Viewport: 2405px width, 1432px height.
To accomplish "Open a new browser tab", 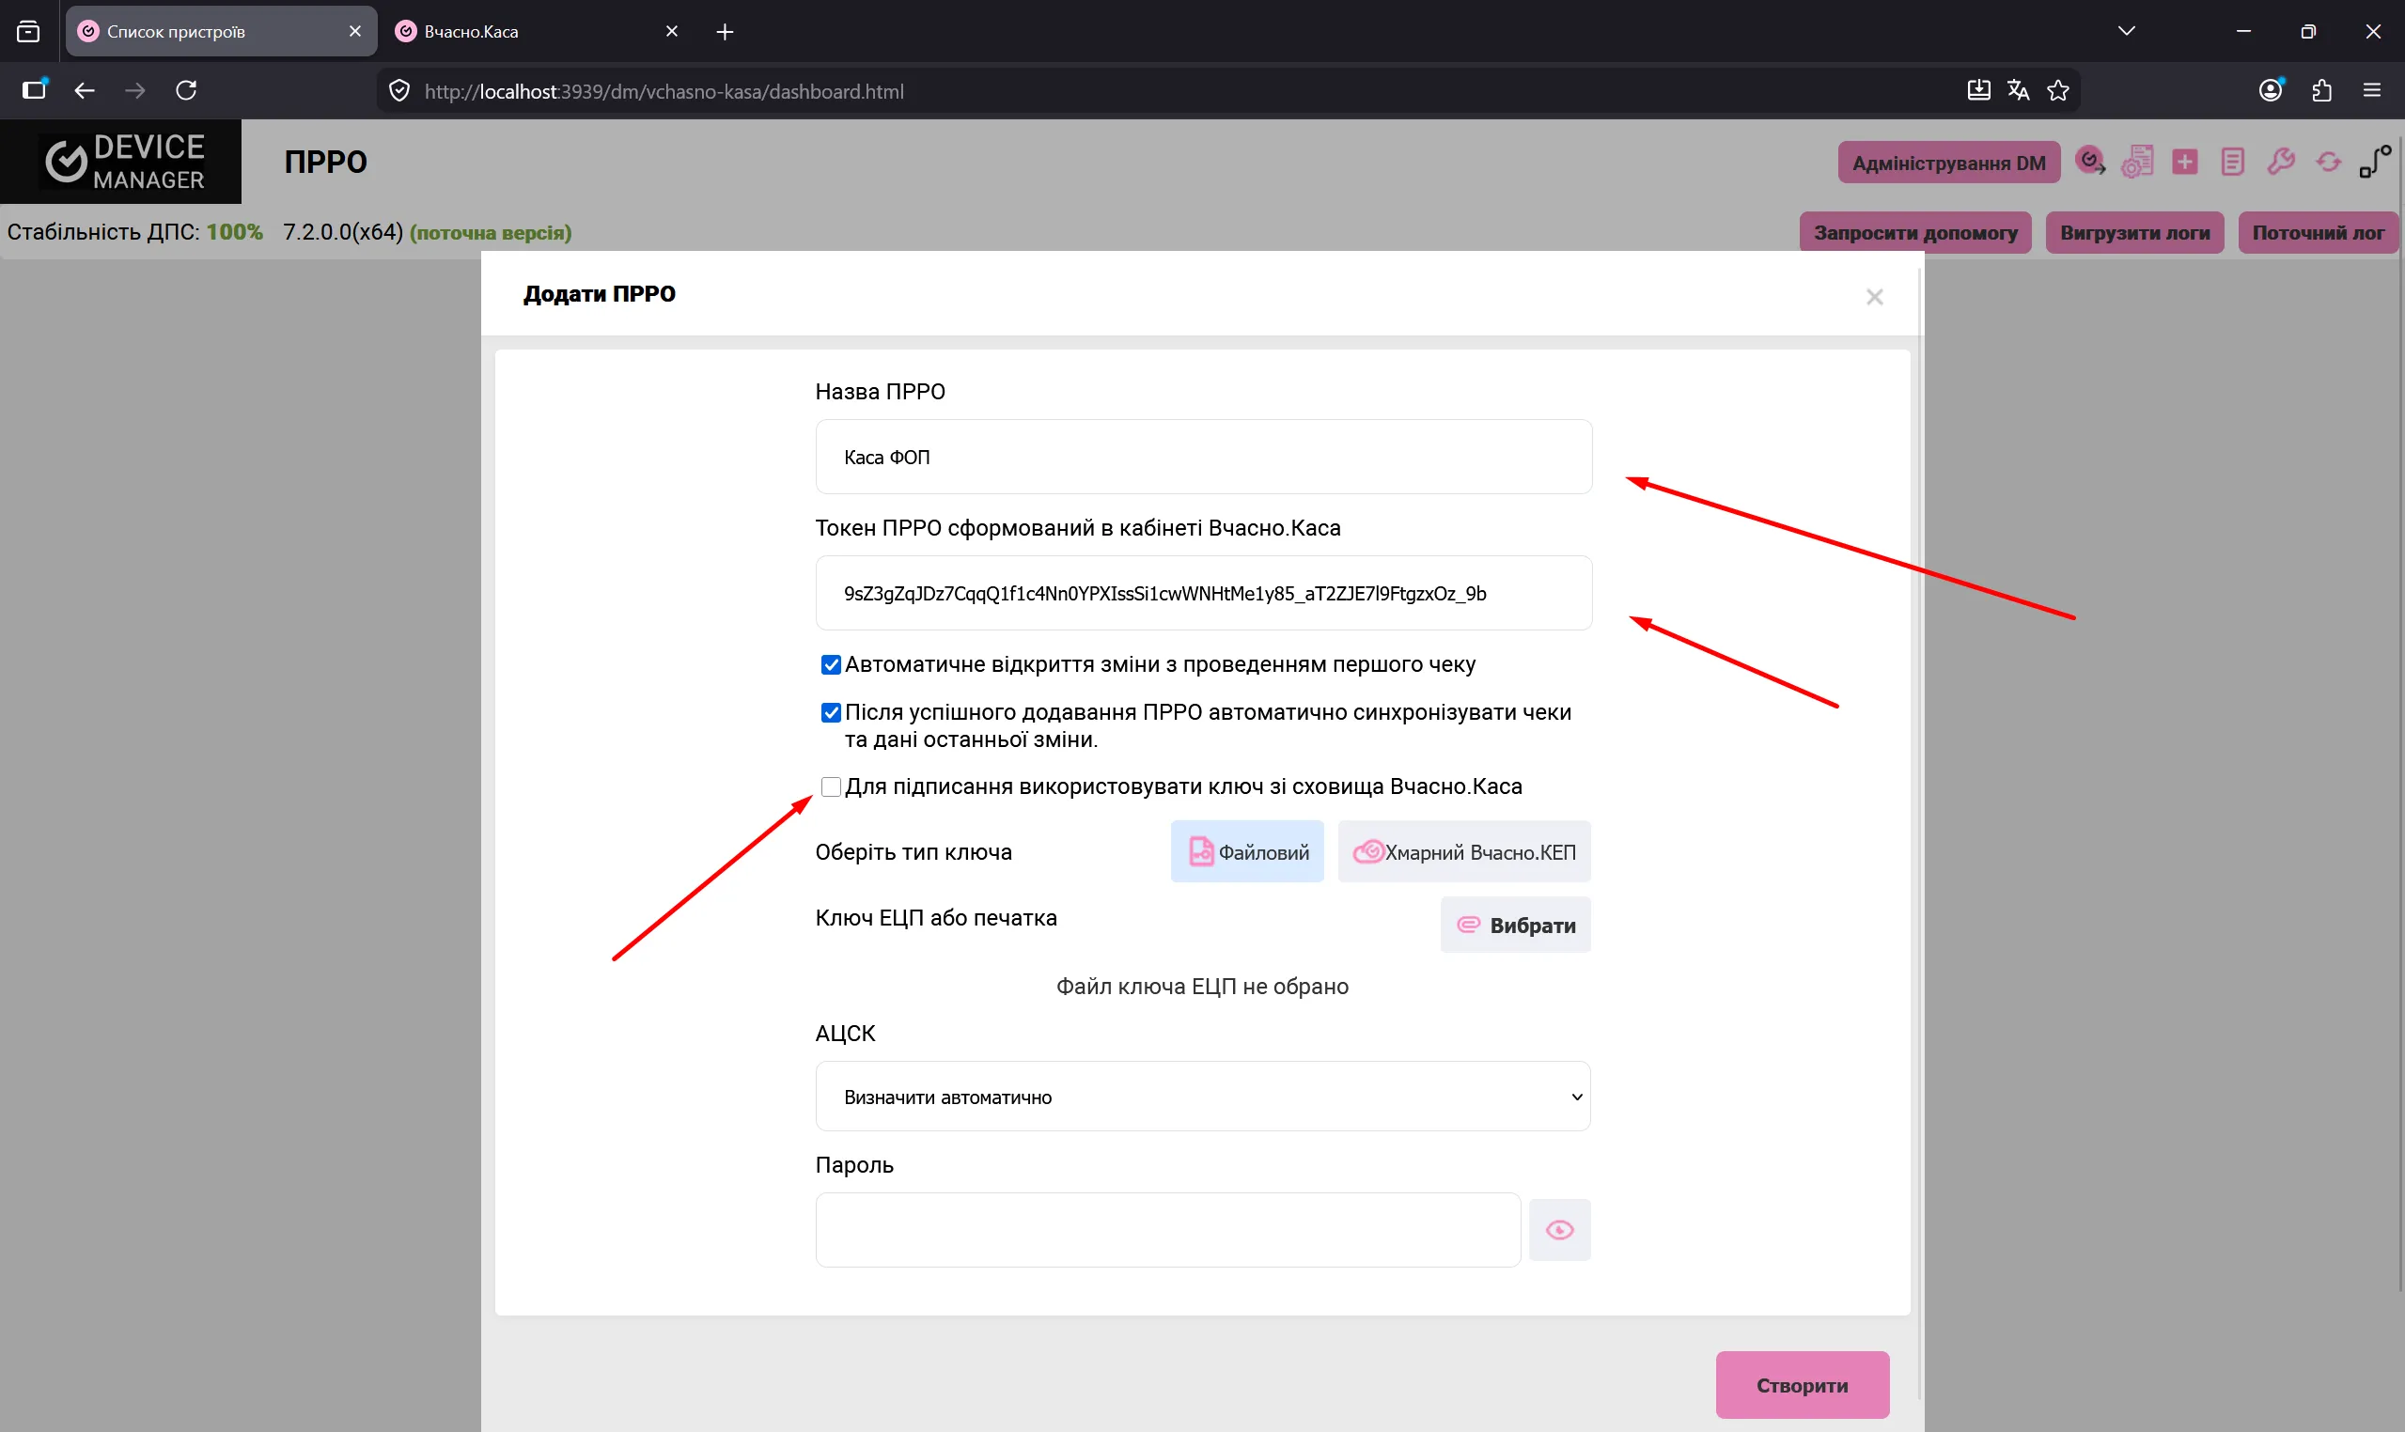I will [725, 32].
